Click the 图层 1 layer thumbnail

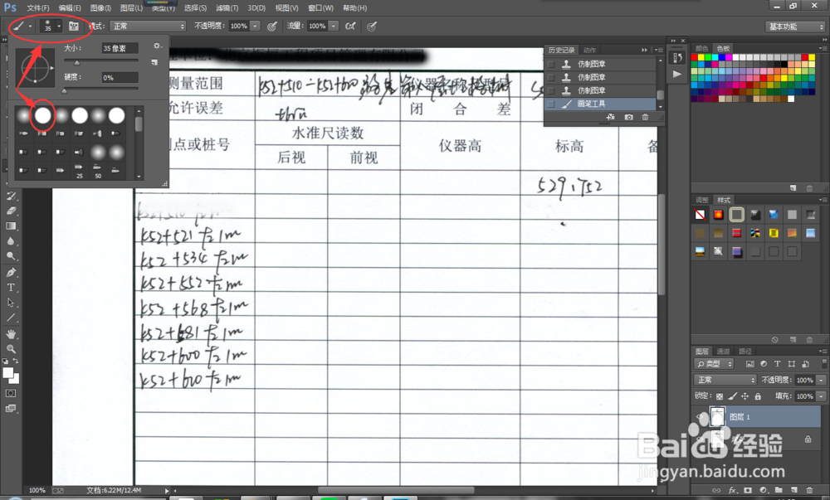[x=717, y=417]
